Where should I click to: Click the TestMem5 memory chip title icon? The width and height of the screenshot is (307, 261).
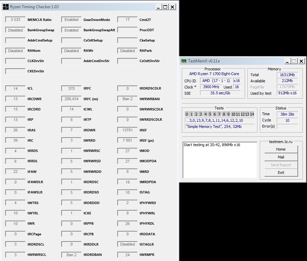pyautogui.click(x=184, y=61)
